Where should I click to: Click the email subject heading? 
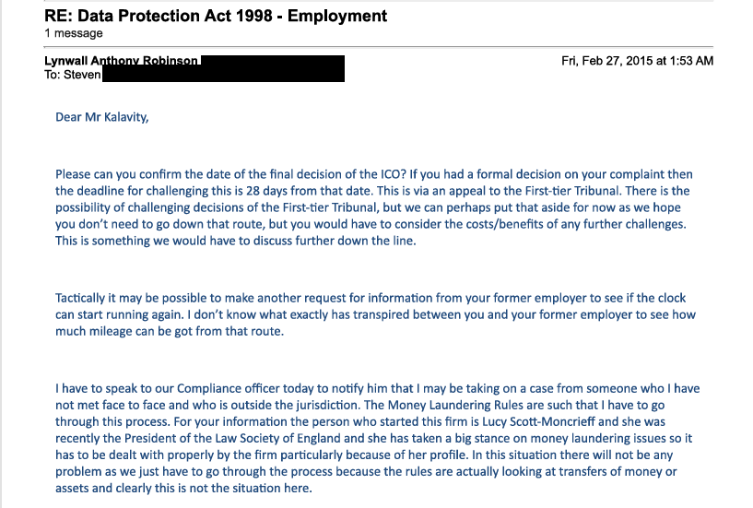(x=216, y=16)
